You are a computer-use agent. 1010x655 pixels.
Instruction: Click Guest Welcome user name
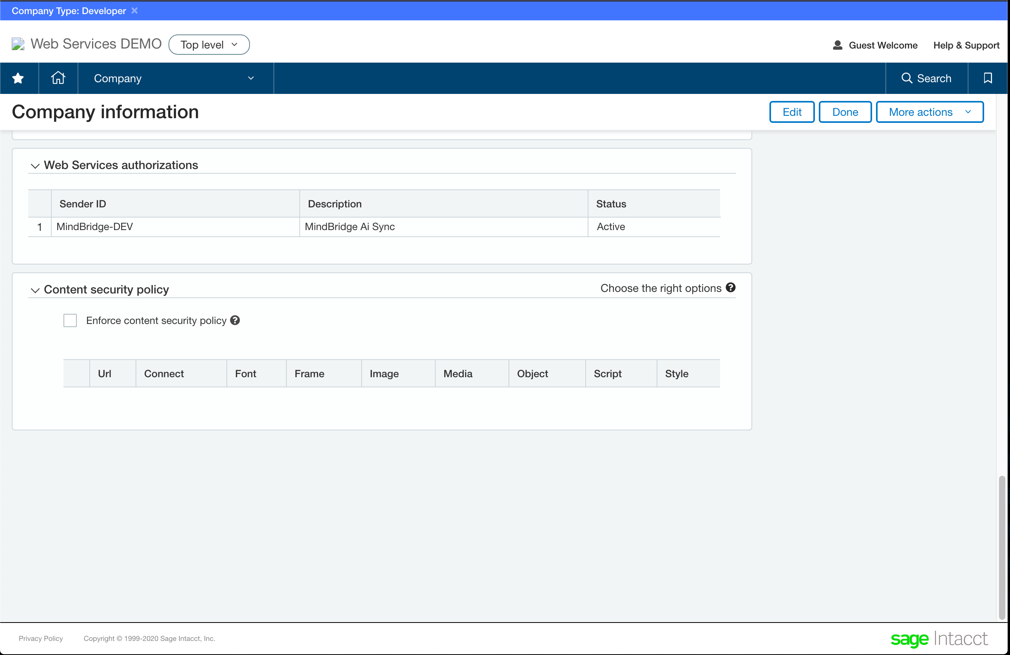click(883, 45)
